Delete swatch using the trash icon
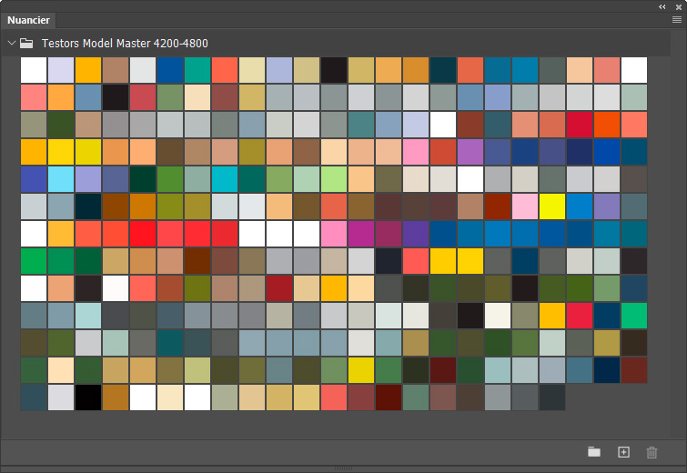The width and height of the screenshot is (687, 473). 652,452
